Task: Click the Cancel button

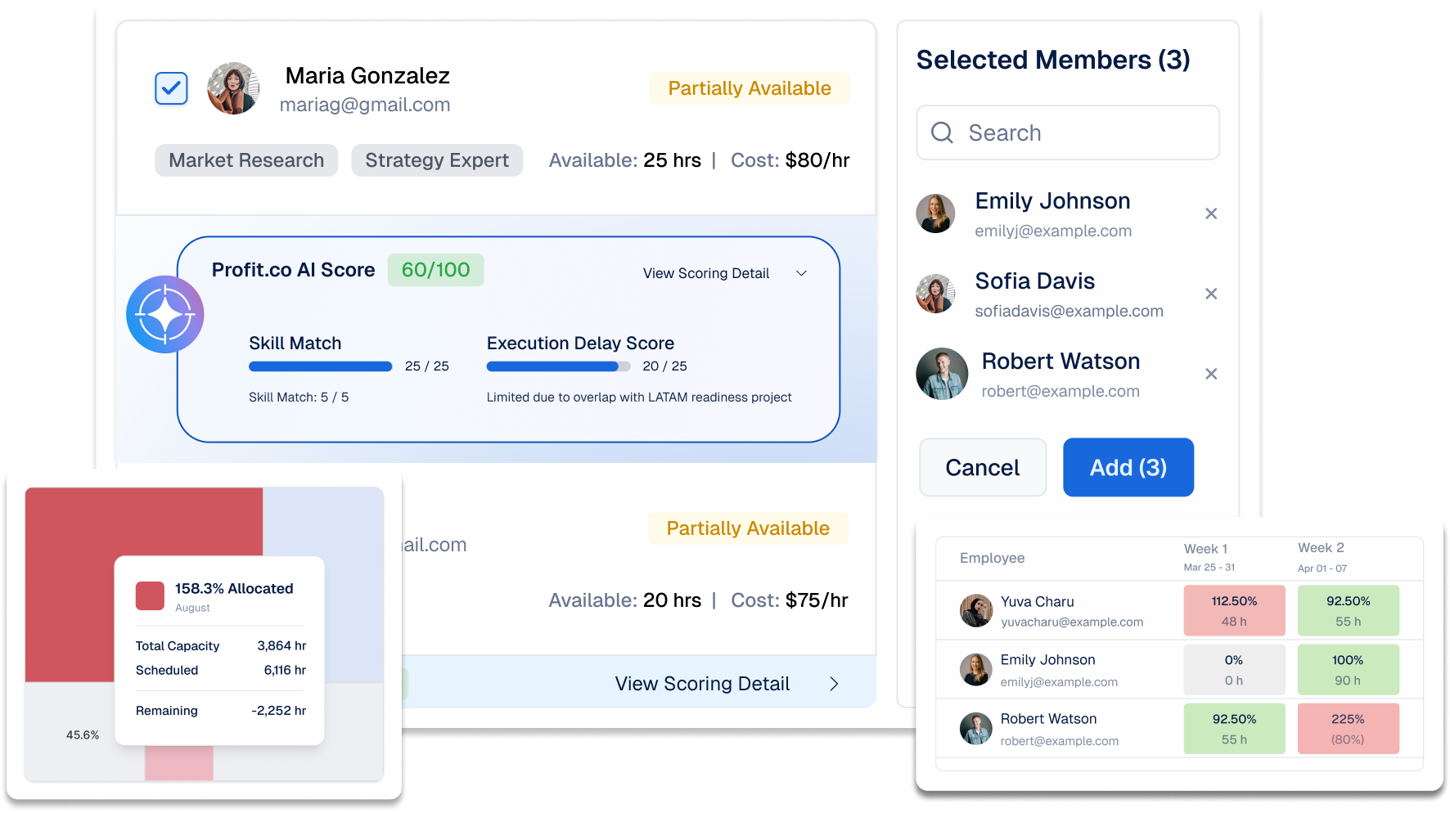Action: tap(983, 467)
